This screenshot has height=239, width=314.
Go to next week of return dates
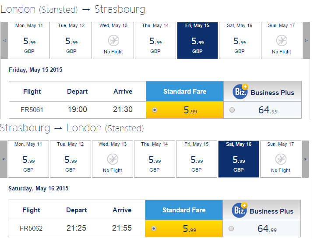click(x=305, y=159)
